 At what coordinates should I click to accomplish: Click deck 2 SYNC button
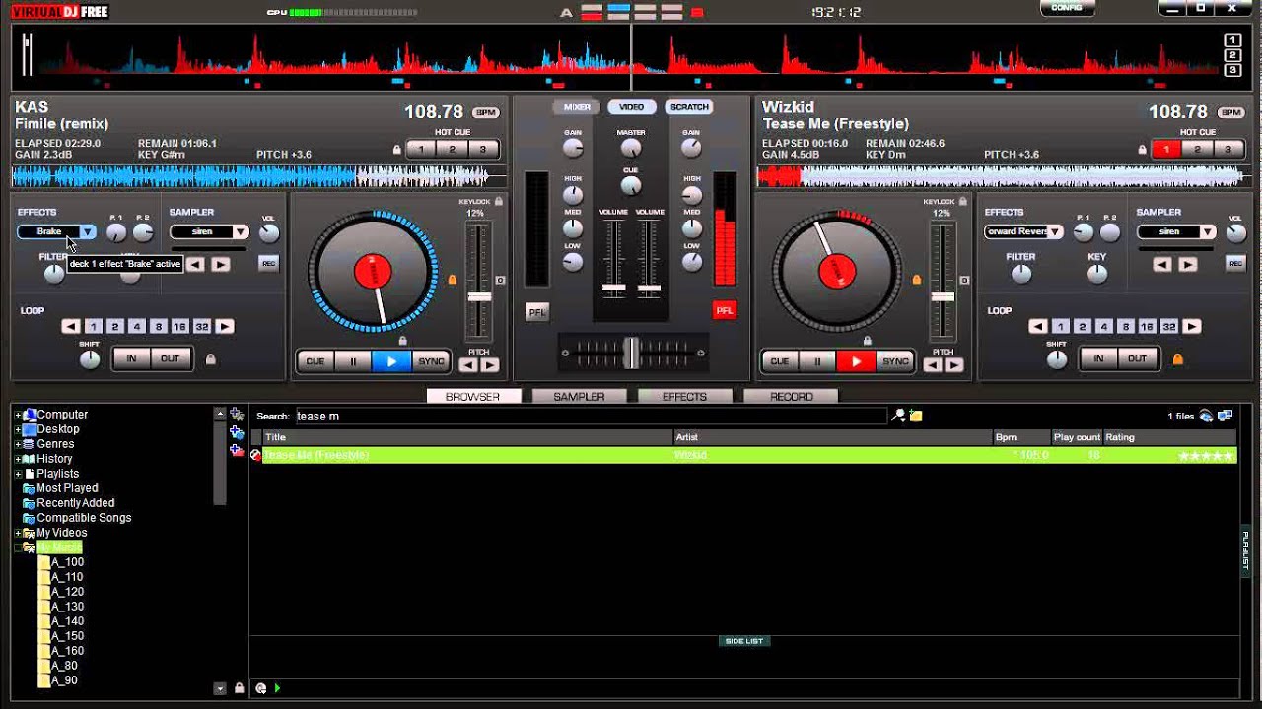(x=895, y=361)
